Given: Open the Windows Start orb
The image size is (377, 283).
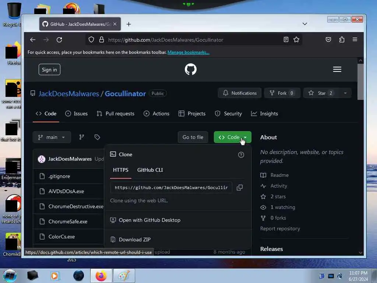Looking at the screenshot, I should pyautogui.click(x=10, y=276).
